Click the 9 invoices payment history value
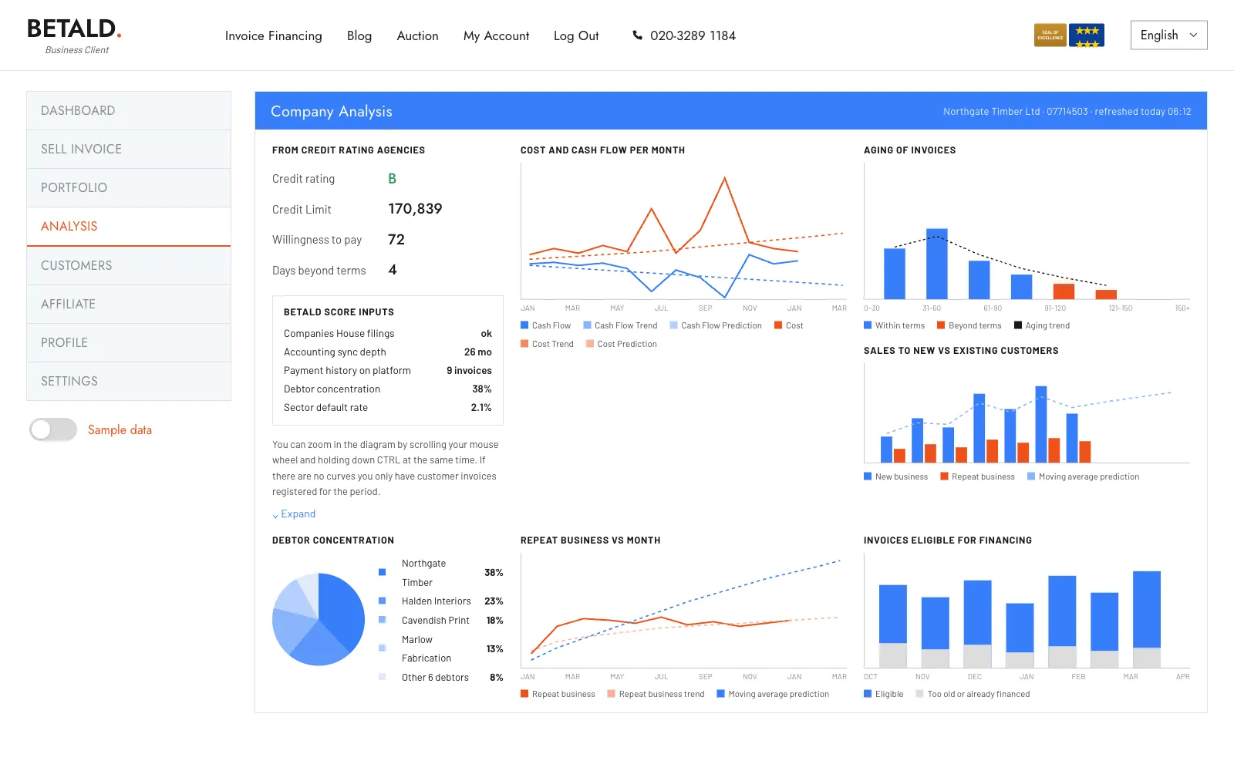The image size is (1234, 771). coord(469,371)
